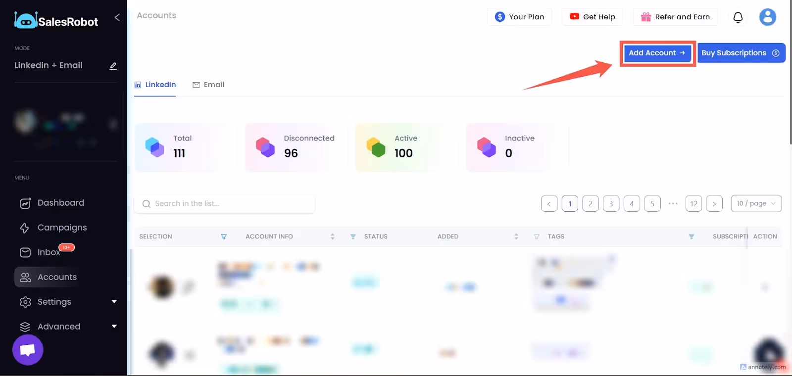Go to the previous page arrow
This screenshot has width=792, height=376.
click(x=549, y=204)
